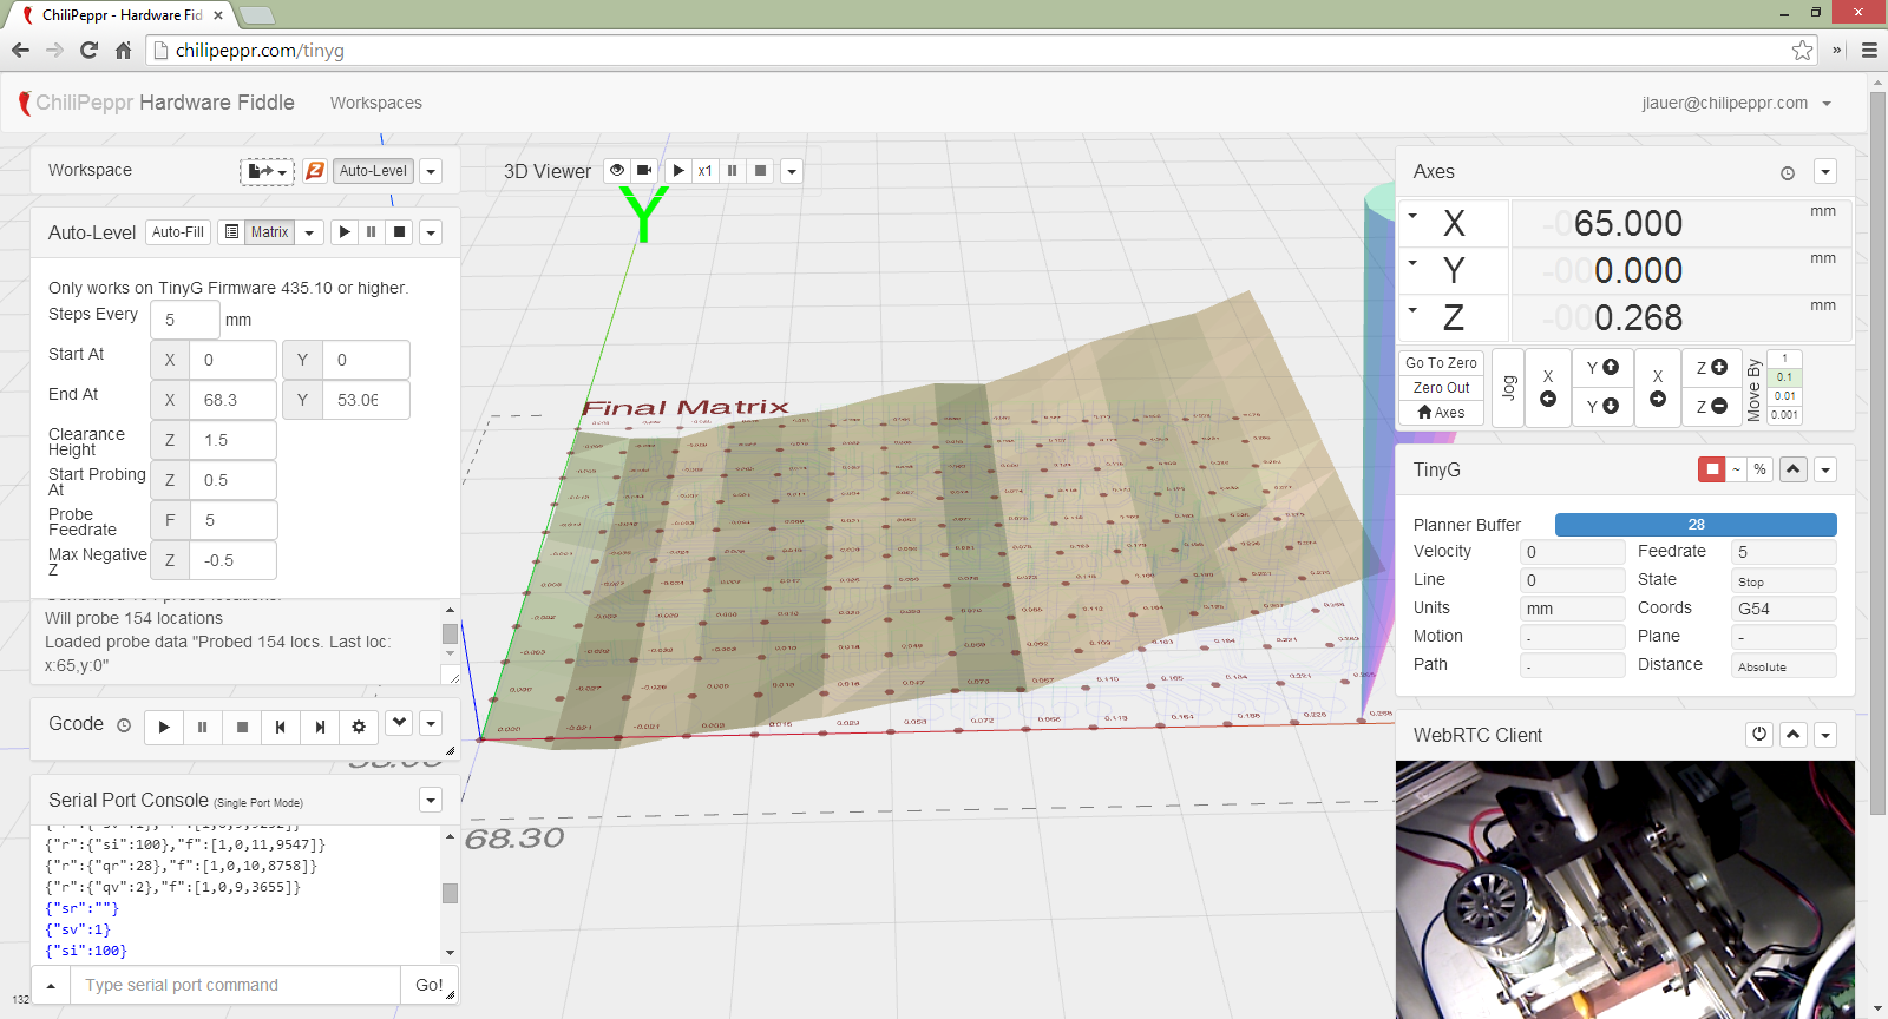Click the TinyG percent flush button

click(1760, 469)
